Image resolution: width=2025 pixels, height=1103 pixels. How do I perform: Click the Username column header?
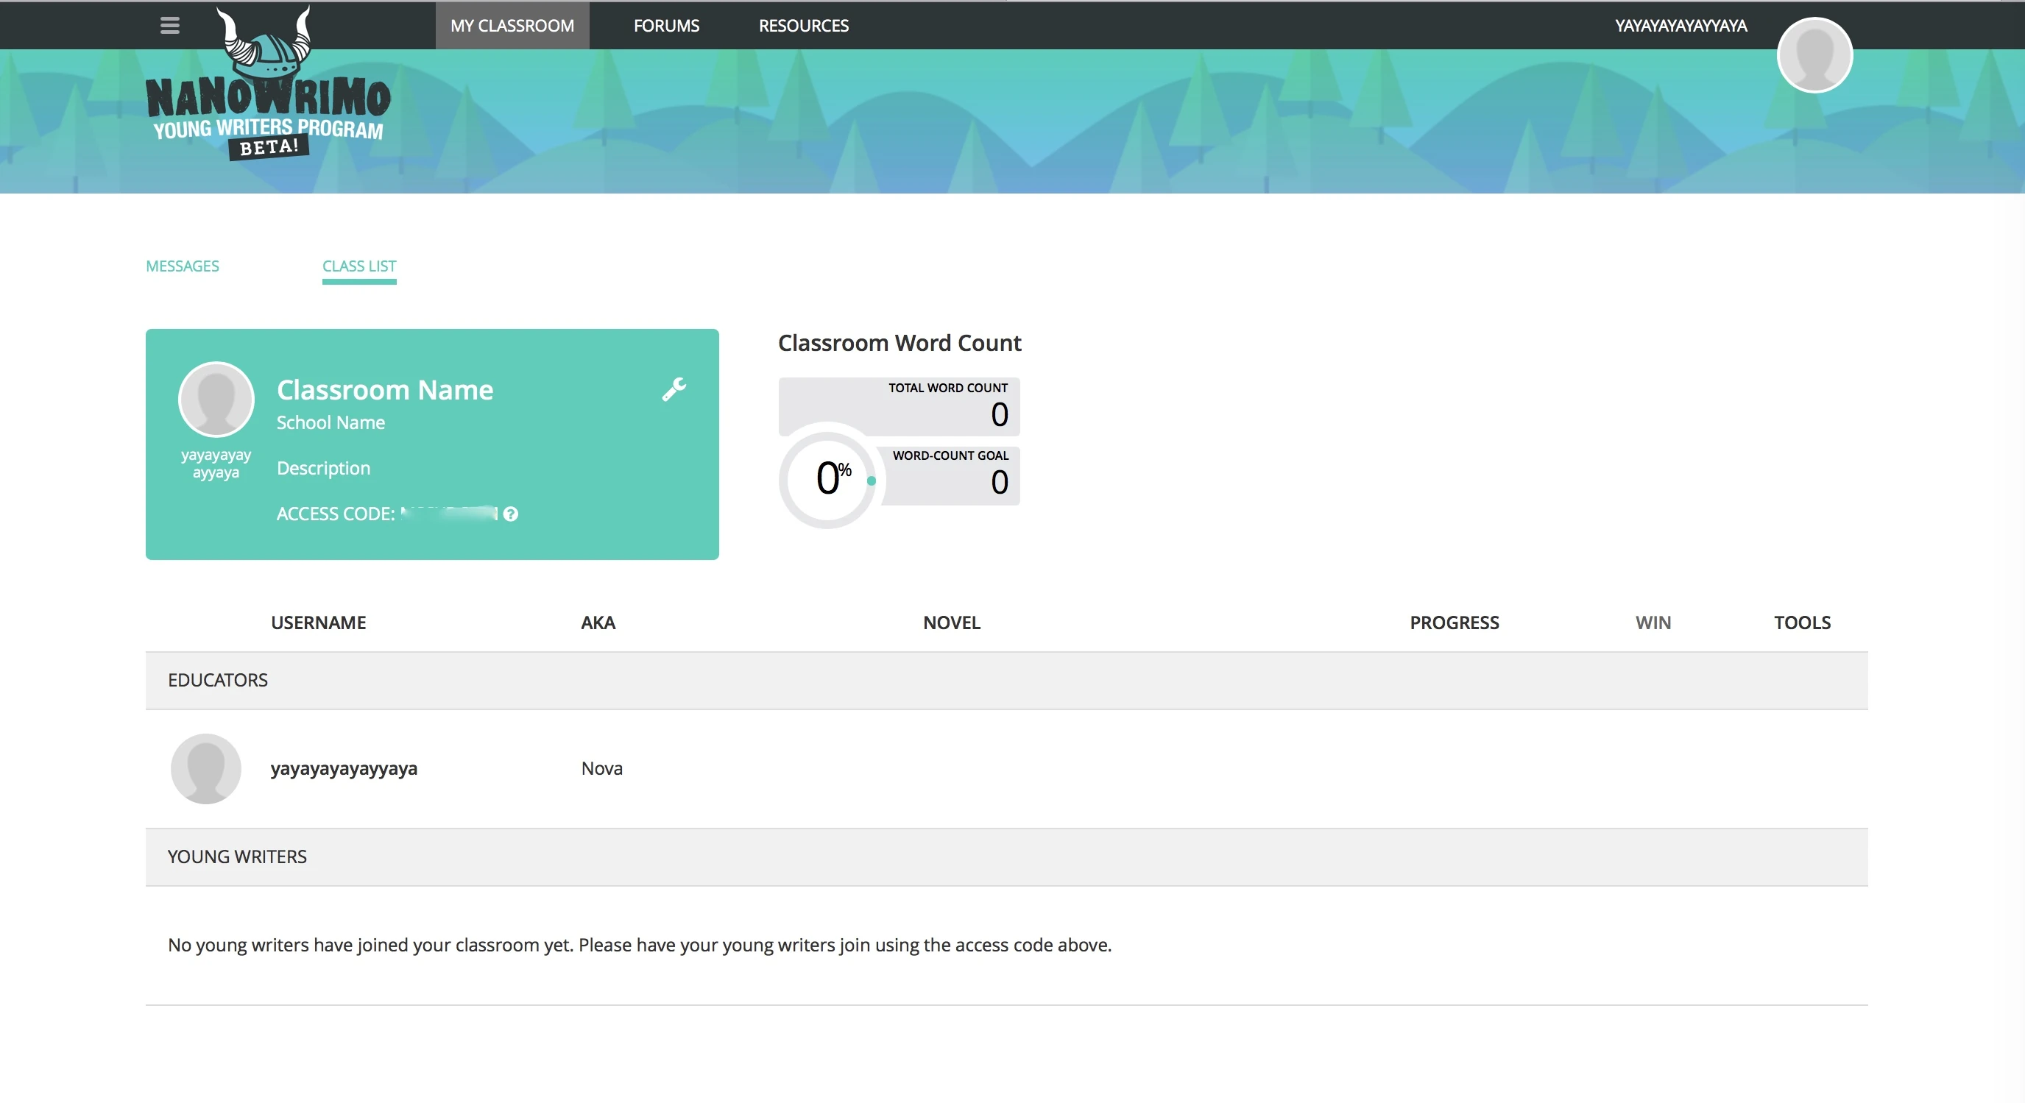tap(319, 623)
